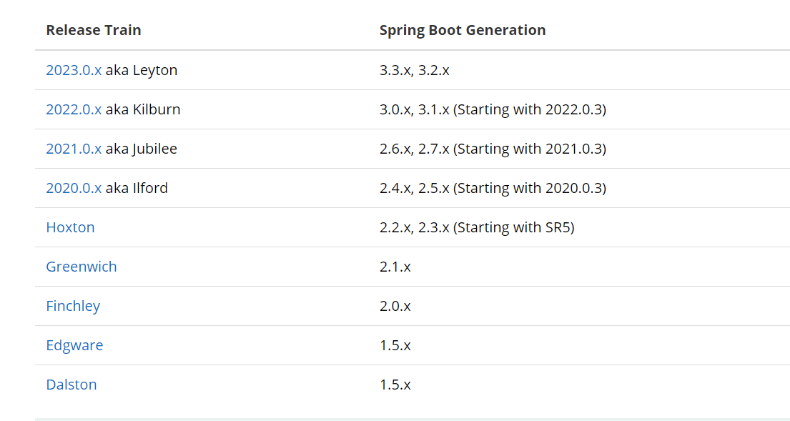Click the Finchley release train link
This screenshot has width=790, height=421.
(73, 306)
